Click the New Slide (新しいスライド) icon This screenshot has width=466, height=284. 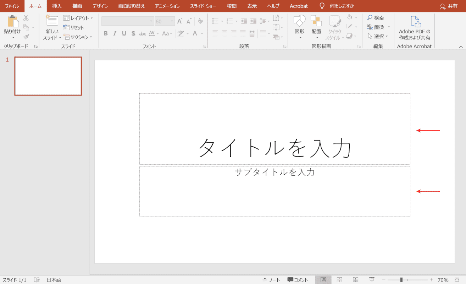click(52, 21)
